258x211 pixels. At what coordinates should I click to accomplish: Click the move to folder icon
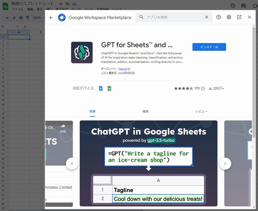68,4
